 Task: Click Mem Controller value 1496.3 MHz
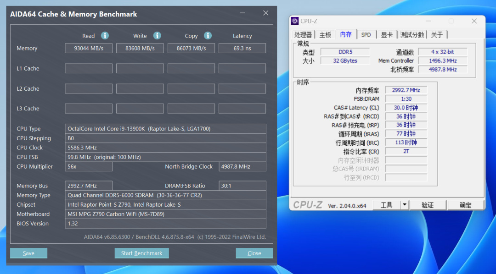[x=443, y=60]
